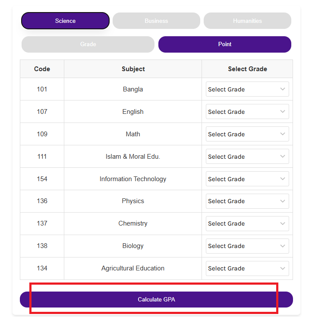Click the Math subject cell

[133, 134]
